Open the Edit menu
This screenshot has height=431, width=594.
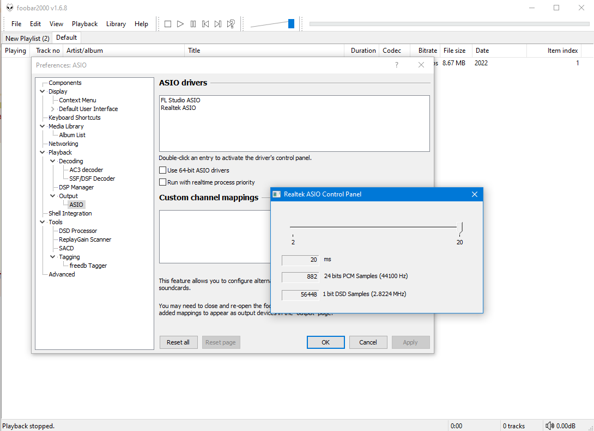point(35,24)
